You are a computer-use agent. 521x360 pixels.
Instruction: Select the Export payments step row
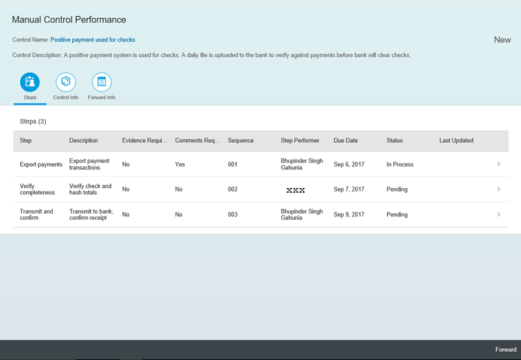point(41,164)
